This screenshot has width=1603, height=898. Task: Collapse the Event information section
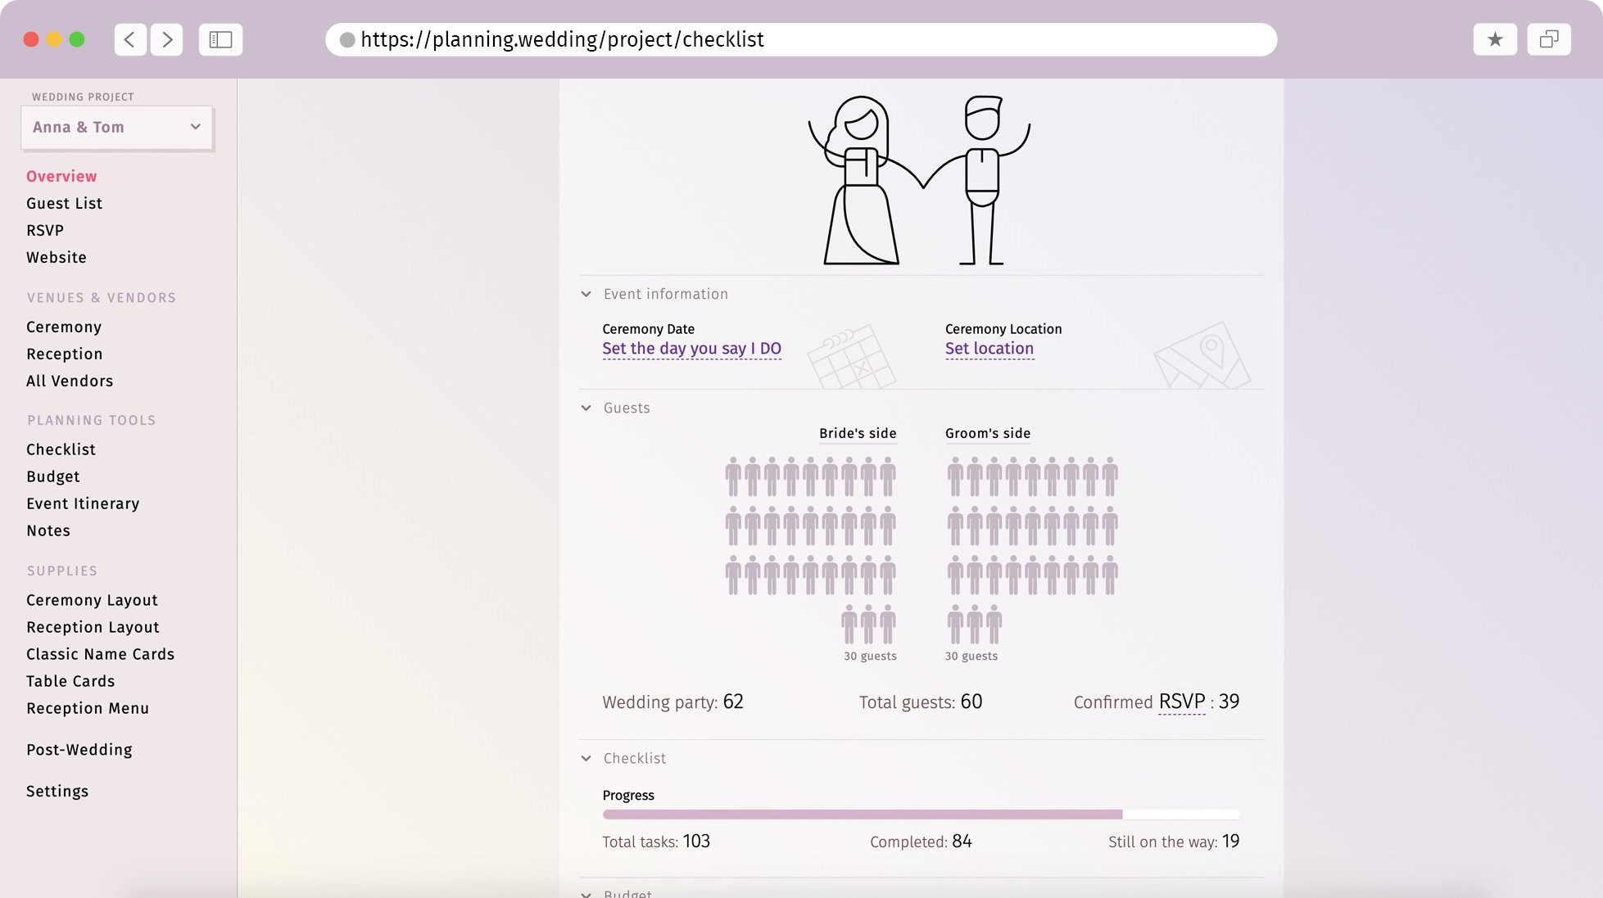tap(586, 294)
